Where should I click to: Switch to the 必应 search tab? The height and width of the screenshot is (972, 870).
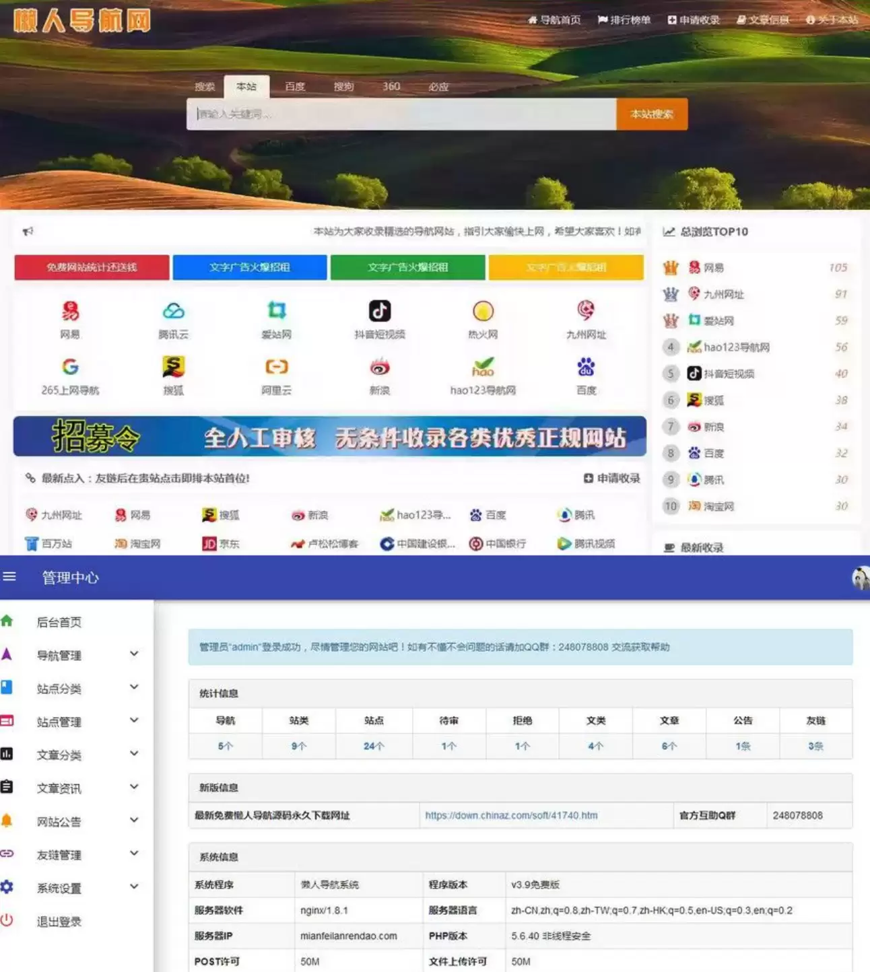point(439,87)
